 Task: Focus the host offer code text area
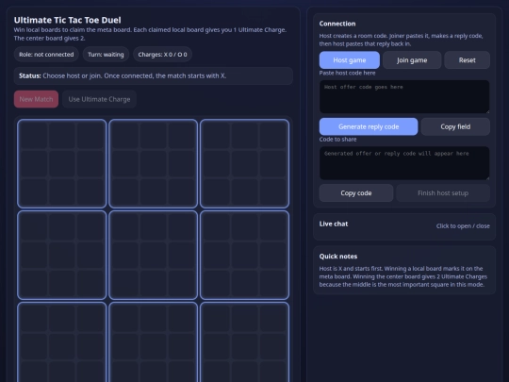point(404,97)
